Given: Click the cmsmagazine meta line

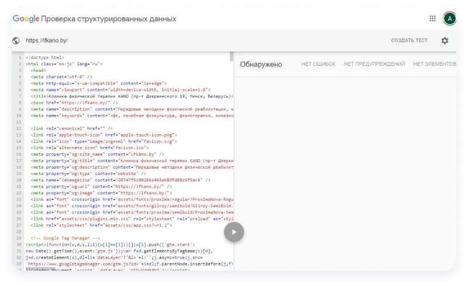Looking at the screenshot, I should (121, 180).
